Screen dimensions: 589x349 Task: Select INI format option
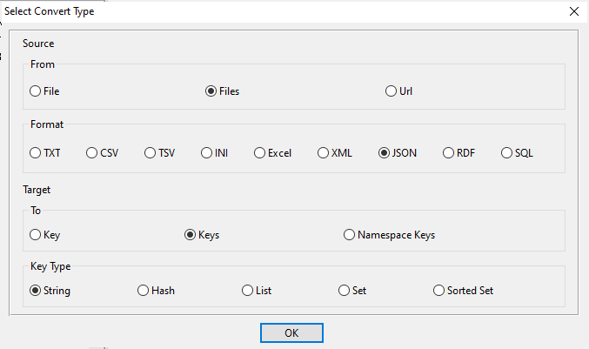point(207,153)
